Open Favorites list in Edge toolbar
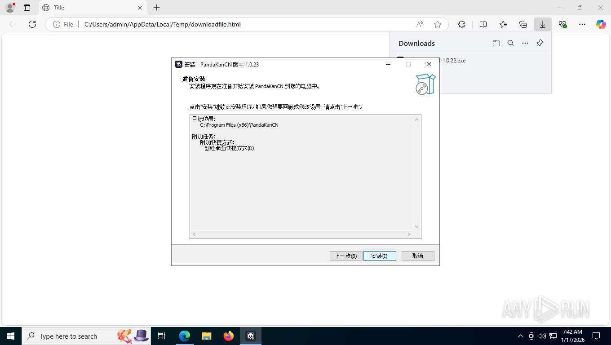This screenshot has height=345, width=611. (x=503, y=24)
